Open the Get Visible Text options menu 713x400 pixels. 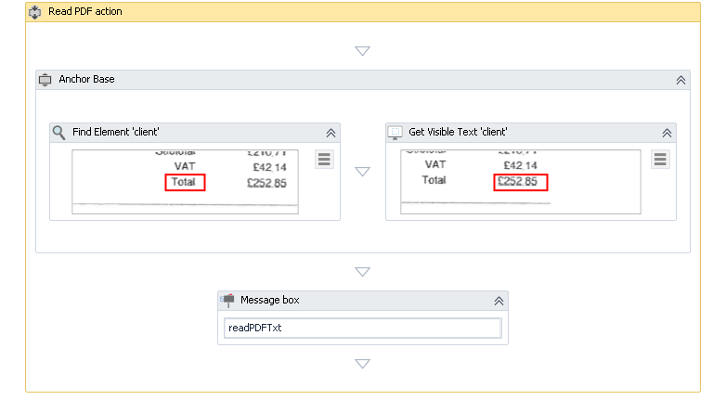(x=660, y=160)
